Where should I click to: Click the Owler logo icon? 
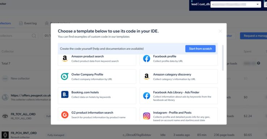[x=65, y=76]
